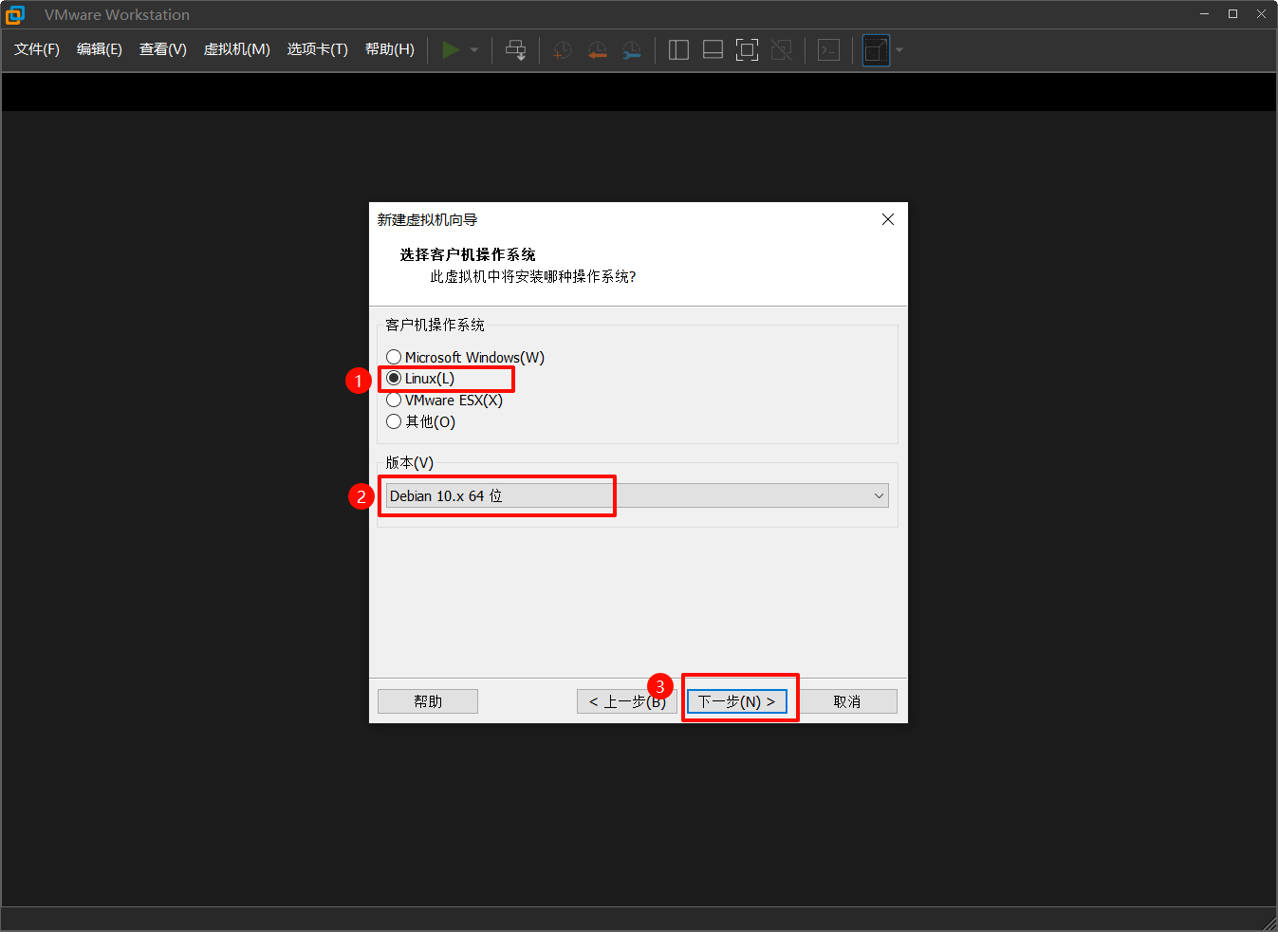Toggle the thumbnail bar layout icon
The height and width of the screenshot is (932, 1278).
[x=713, y=50]
